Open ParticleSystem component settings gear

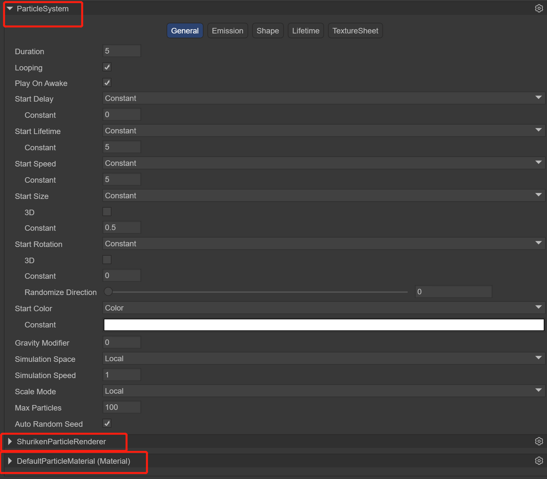point(539,8)
